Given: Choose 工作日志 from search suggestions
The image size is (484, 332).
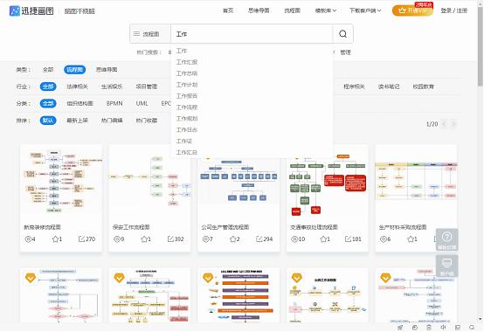Looking at the screenshot, I should point(187,129).
